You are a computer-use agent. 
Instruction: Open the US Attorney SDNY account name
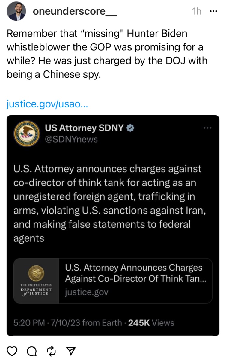[x=84, y=128]
